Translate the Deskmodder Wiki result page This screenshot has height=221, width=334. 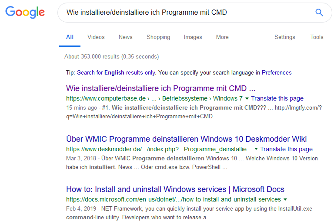[286, 149]
